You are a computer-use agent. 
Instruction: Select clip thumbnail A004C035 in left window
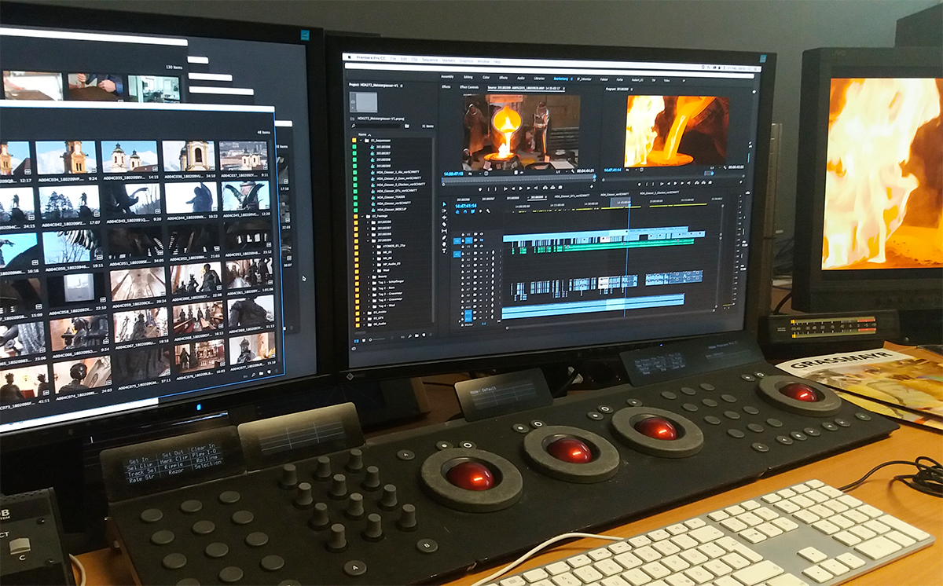[130, 156]
